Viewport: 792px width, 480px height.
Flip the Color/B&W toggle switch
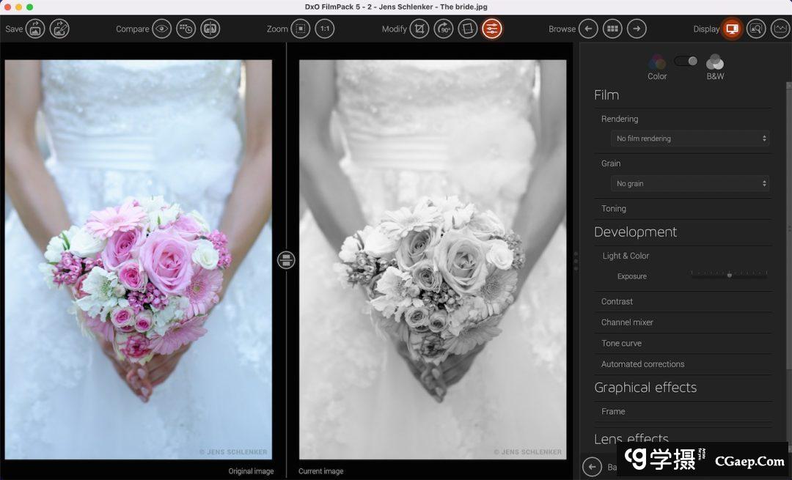(x=686, y=61)
